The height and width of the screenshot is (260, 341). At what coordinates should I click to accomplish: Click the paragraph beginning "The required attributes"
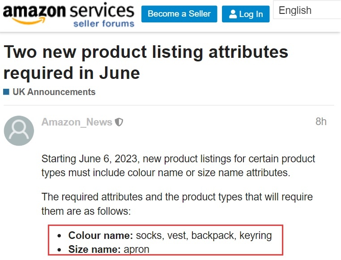pos(177,204)
